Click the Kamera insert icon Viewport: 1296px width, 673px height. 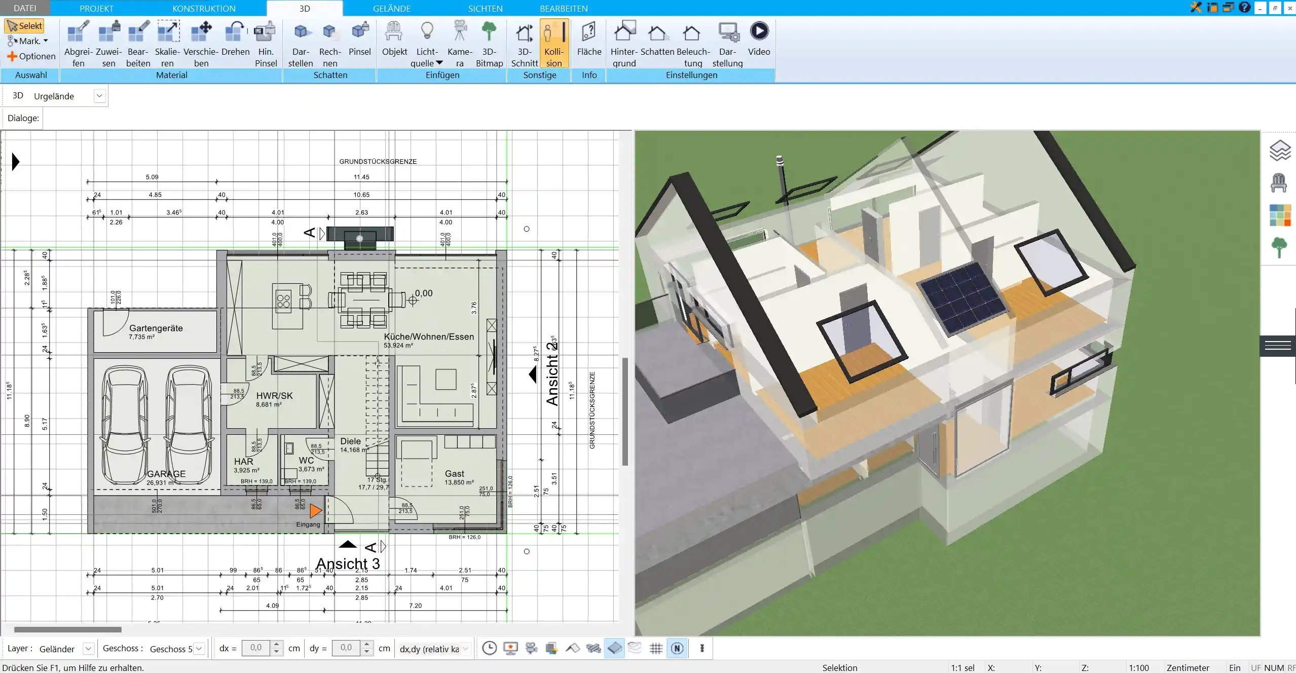(x=460, y=44)
